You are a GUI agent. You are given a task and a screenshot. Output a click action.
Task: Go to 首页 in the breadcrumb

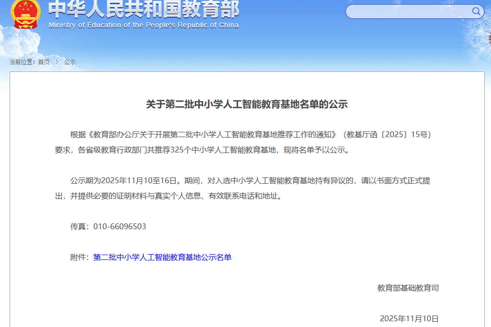click(44, 62)
